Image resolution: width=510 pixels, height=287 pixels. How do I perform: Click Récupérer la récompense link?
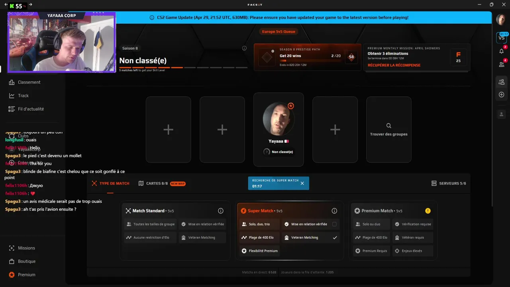click(x=394, y=65)
